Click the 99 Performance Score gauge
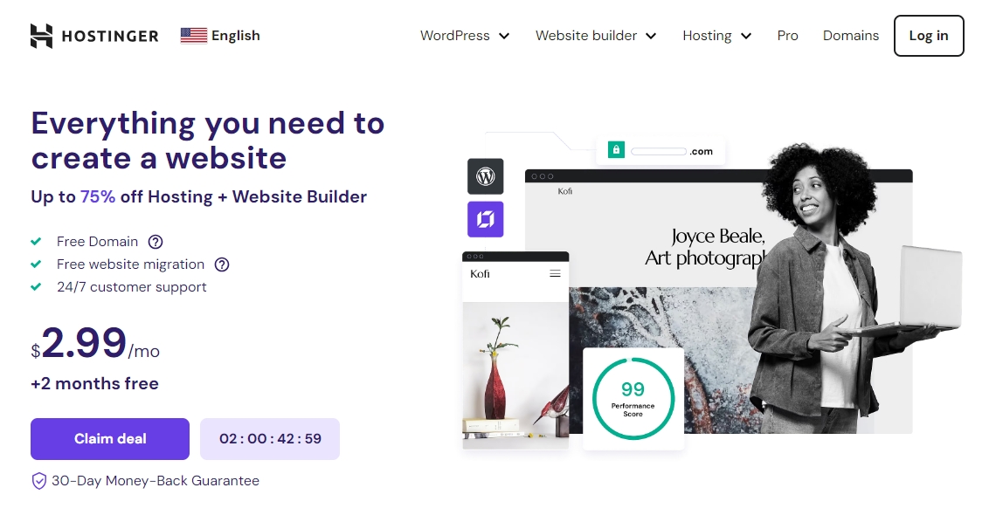The image size is (996, 515). tap(633, 399)
